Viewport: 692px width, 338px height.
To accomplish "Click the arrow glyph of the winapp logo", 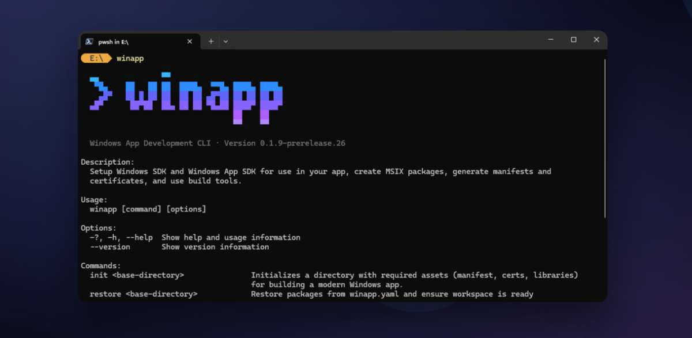I will [x=101, y=93].
